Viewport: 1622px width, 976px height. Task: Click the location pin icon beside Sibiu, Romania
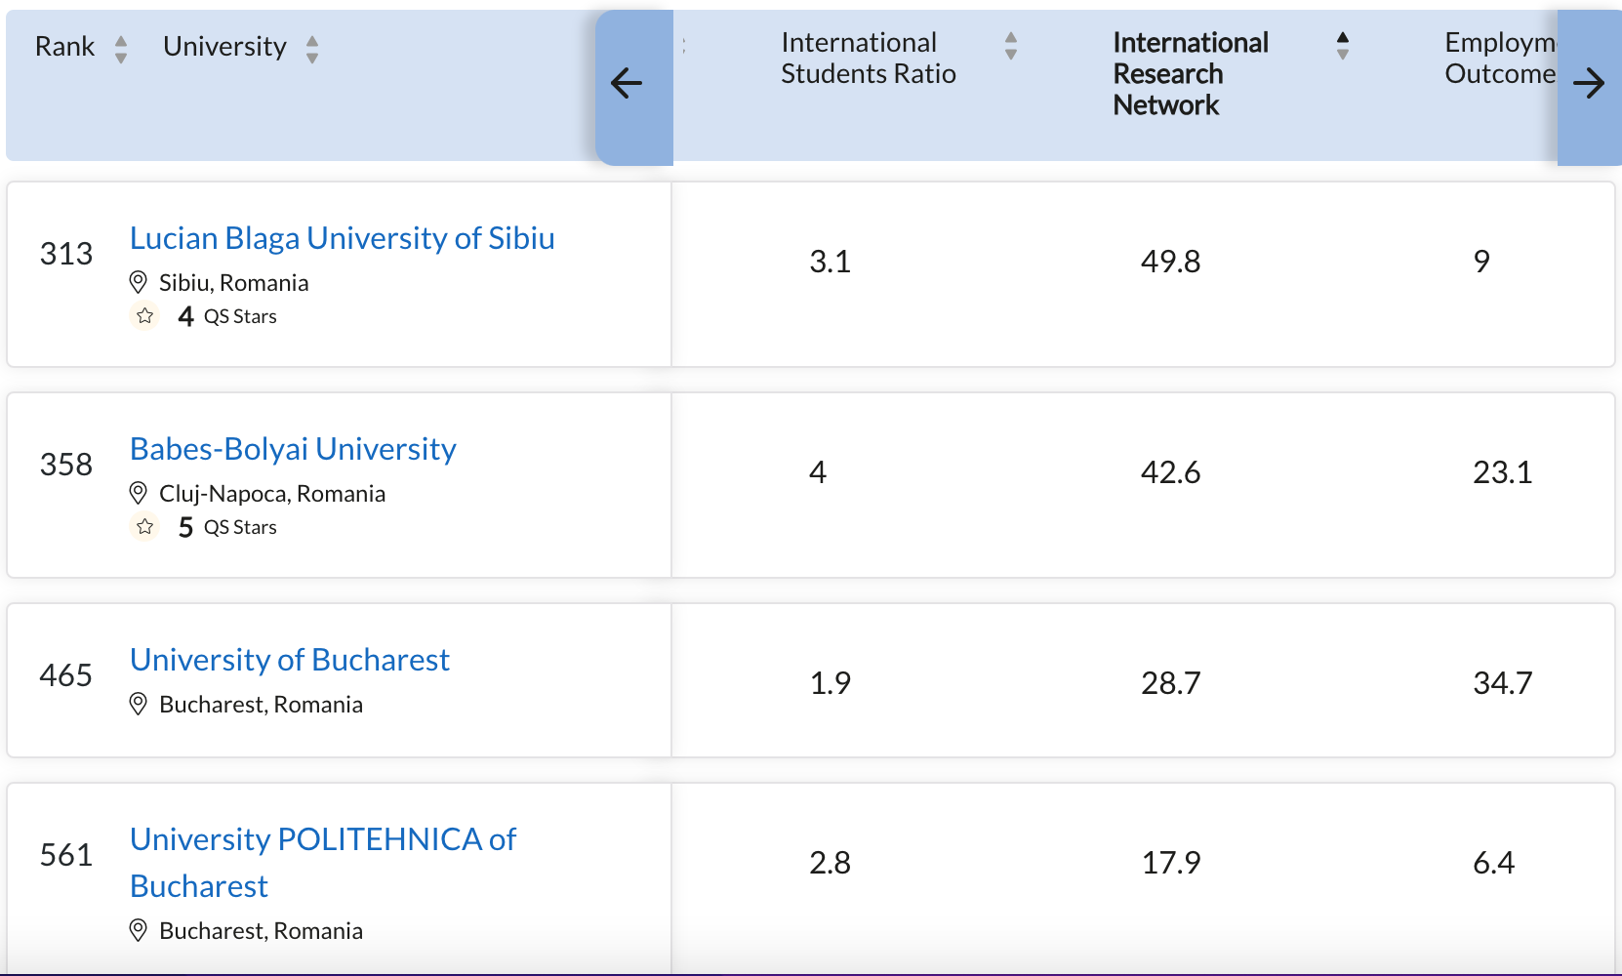click(x=139, y=283)
